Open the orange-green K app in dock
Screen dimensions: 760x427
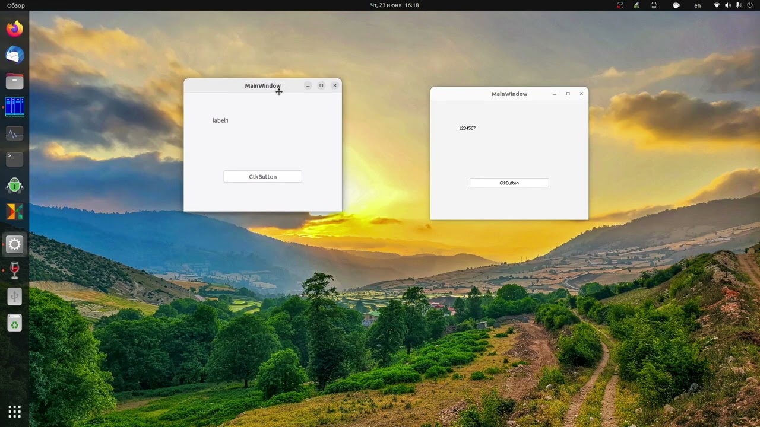14,211
